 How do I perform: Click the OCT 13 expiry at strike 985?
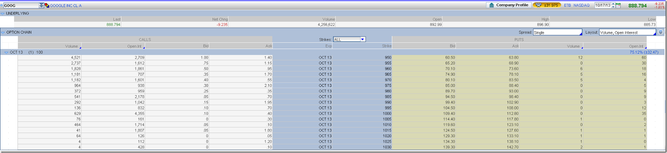(x=325, y=97)
